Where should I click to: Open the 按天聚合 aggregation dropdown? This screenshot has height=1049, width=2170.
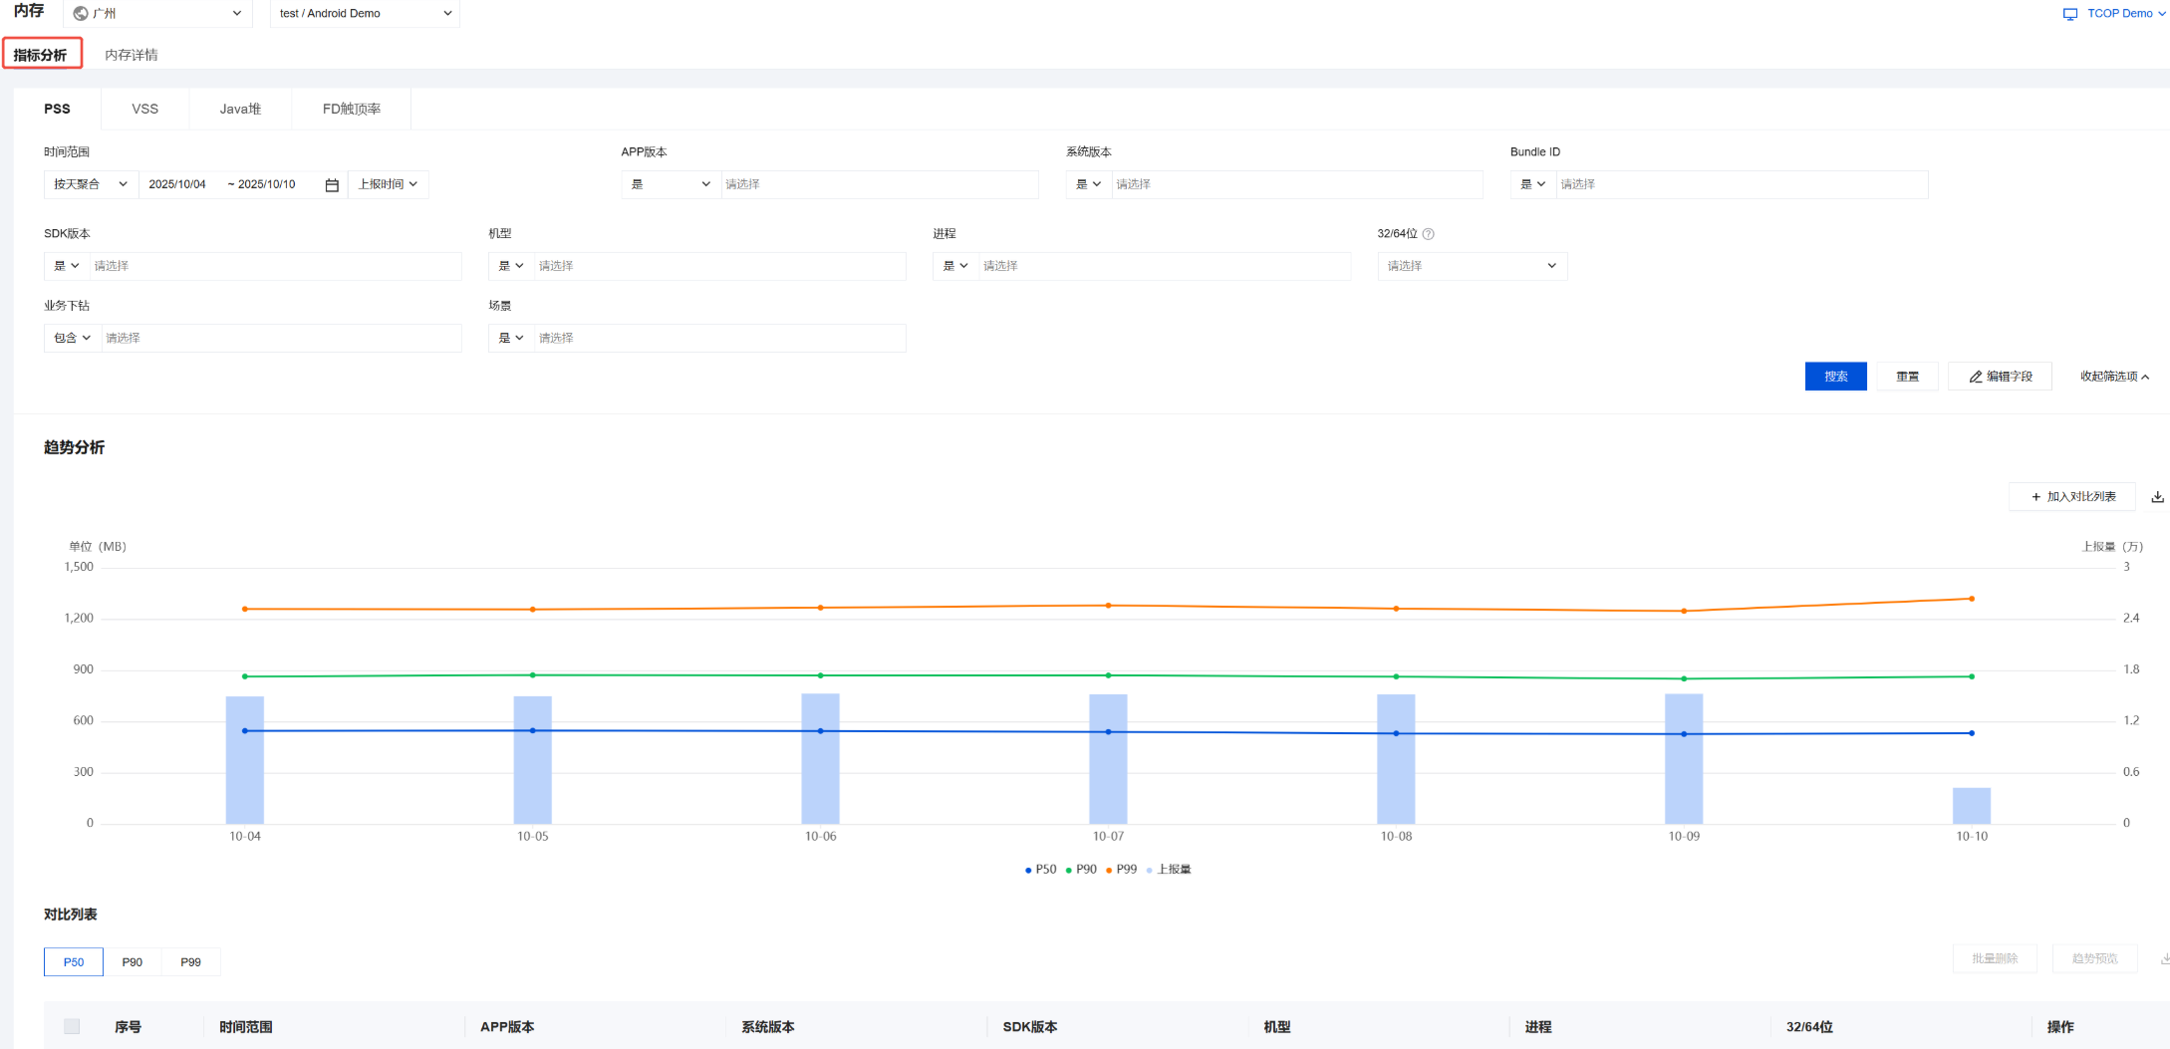point(90,184)
